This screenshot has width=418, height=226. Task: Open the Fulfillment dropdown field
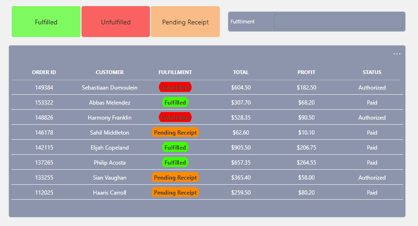pyautogui.click(x=338, y=22)
